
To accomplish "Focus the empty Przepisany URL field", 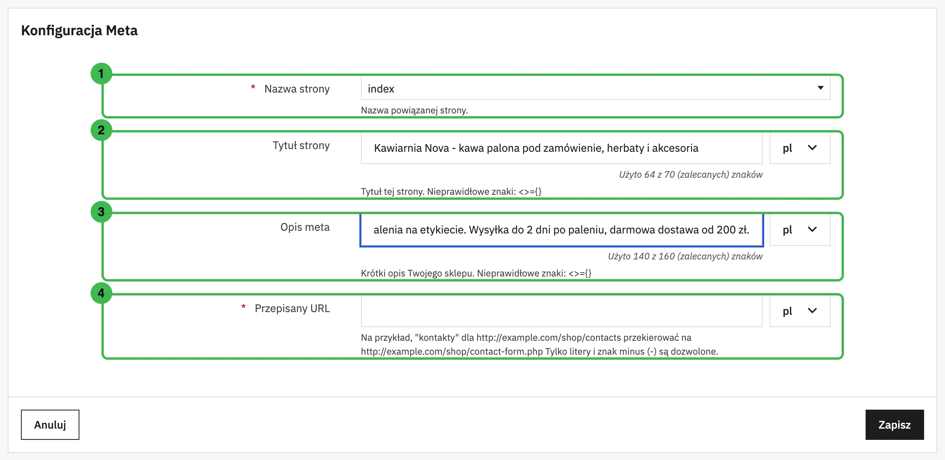I will pyautogui.click(x=562, y=311).
